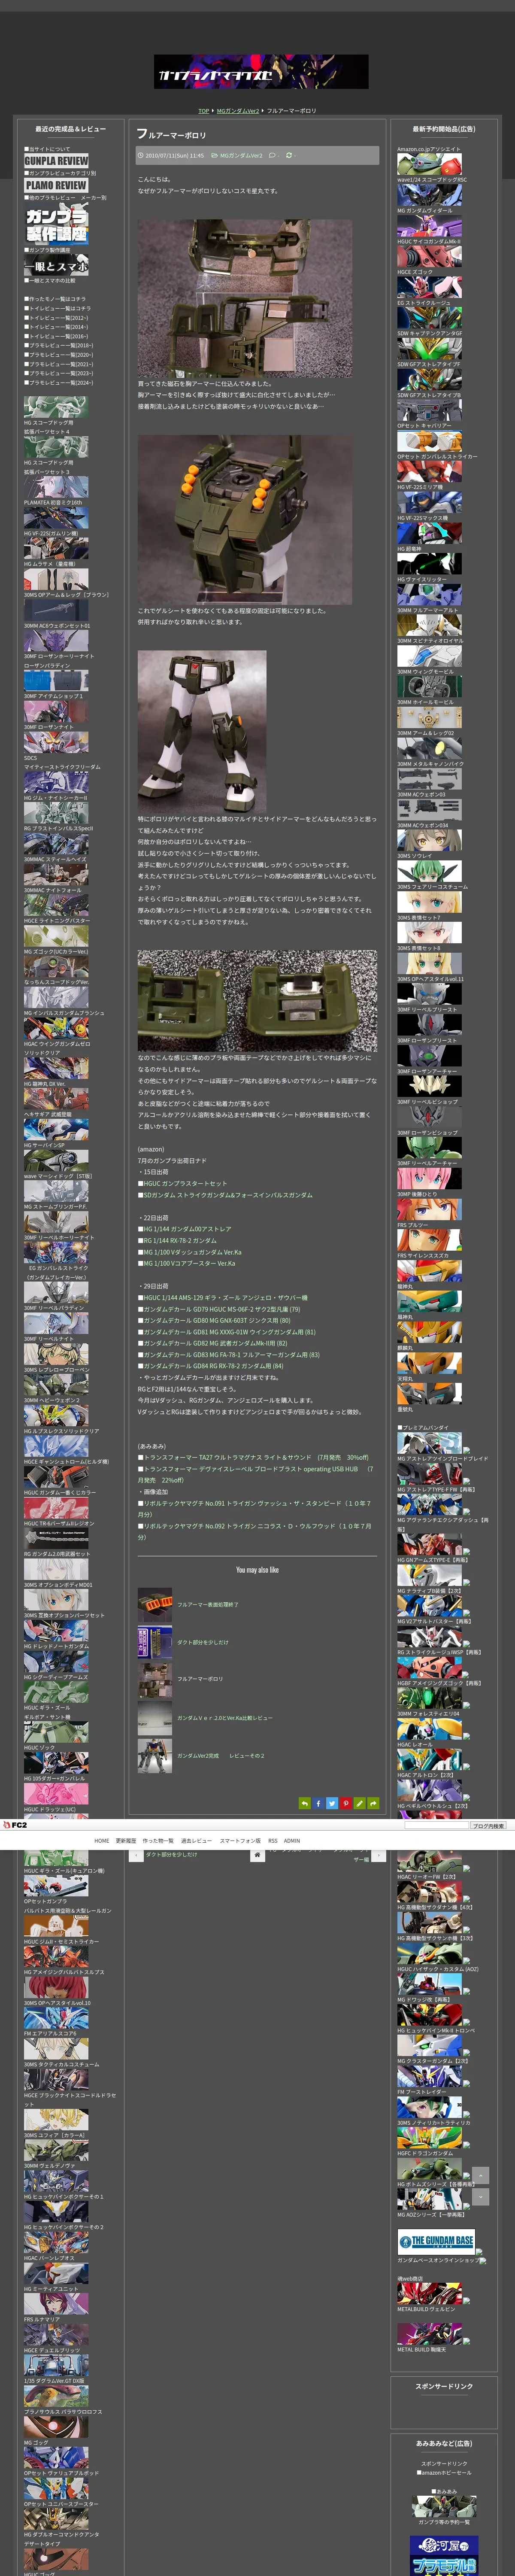
Task: Click scroll-to-top arrow button at right
Action: coord(481,2175)
